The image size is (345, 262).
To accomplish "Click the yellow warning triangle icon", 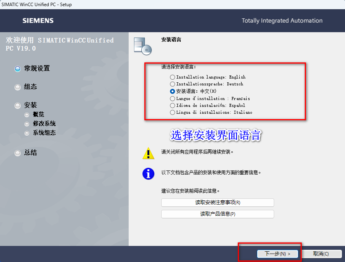I will click(149, 153).
